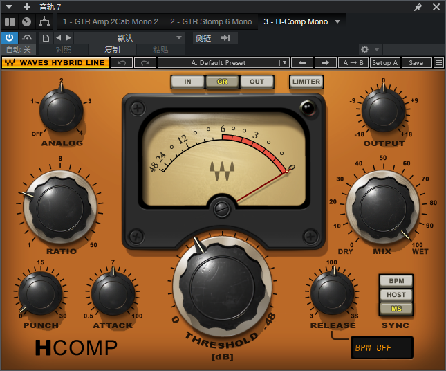Toggle the LIMITER button
Screen dimensions: 446x371
coord(306,82)
